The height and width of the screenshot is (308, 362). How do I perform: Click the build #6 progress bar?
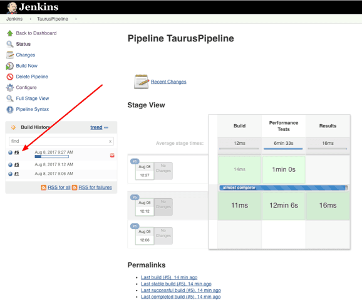(x=52, y=157)
